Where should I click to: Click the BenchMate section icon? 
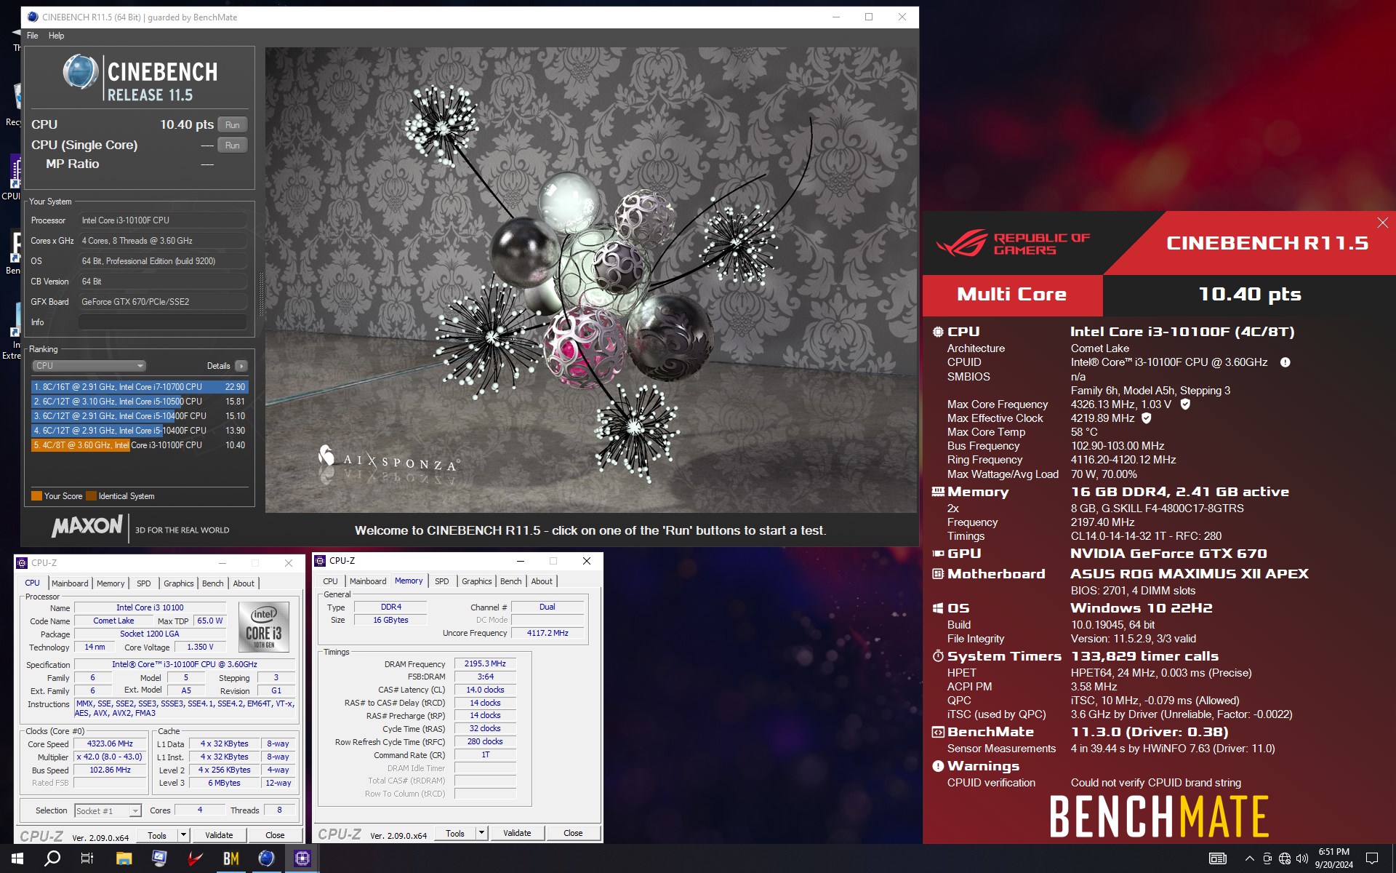click(x=938, y=732)
